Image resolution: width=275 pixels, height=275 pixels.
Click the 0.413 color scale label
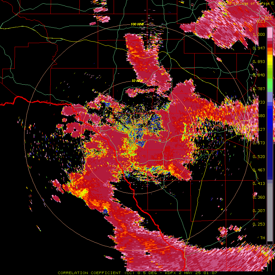[x=259, y=184]
